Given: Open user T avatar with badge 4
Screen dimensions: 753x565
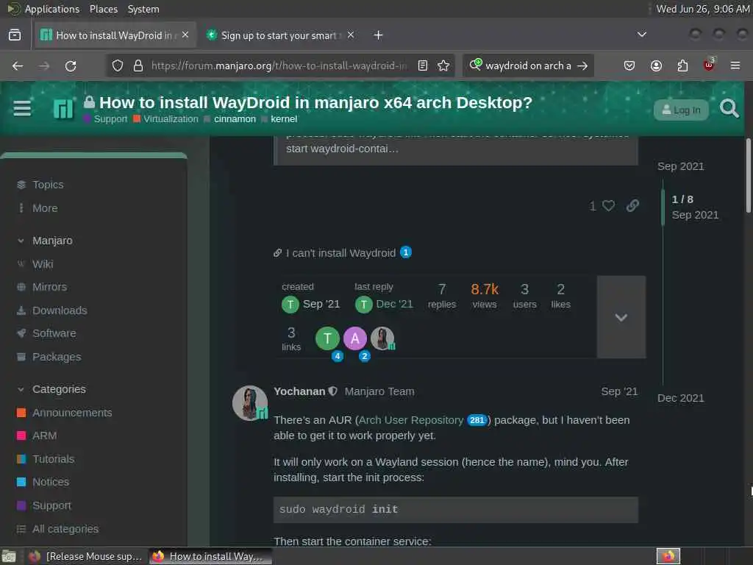Looking at the screenshot, I should click(x=327, y=338).
